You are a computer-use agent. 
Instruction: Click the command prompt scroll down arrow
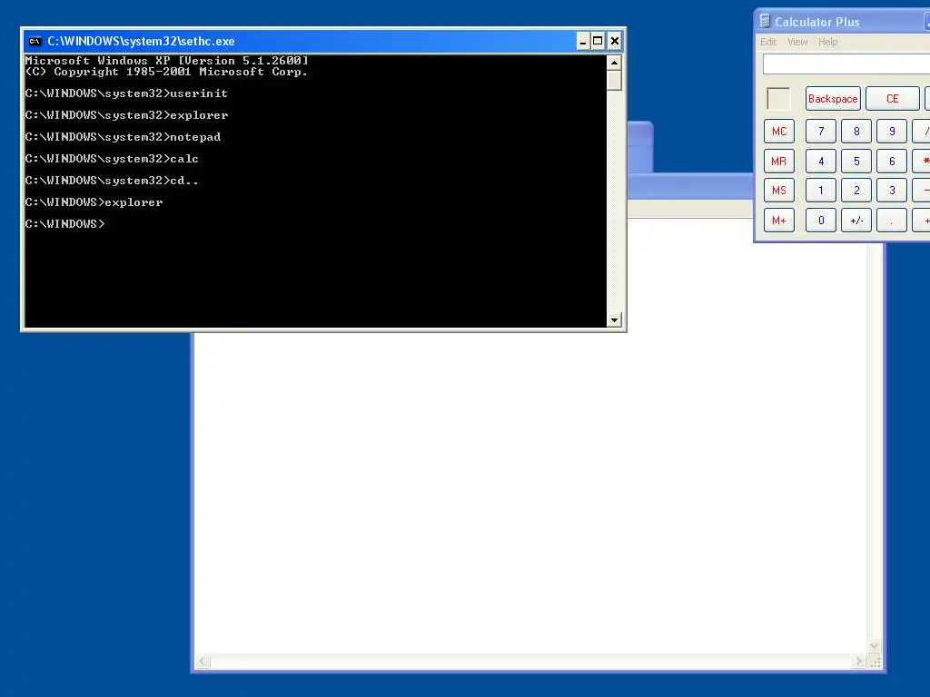(x=614, y=320)
